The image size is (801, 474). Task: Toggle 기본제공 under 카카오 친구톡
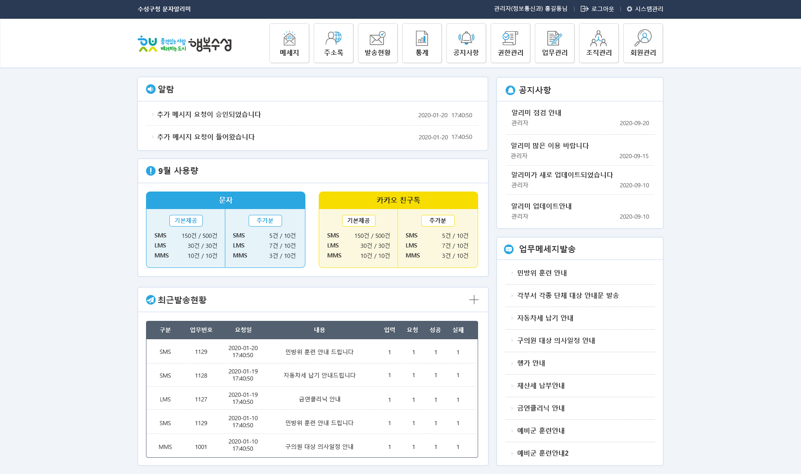click(x=359, y=220)
